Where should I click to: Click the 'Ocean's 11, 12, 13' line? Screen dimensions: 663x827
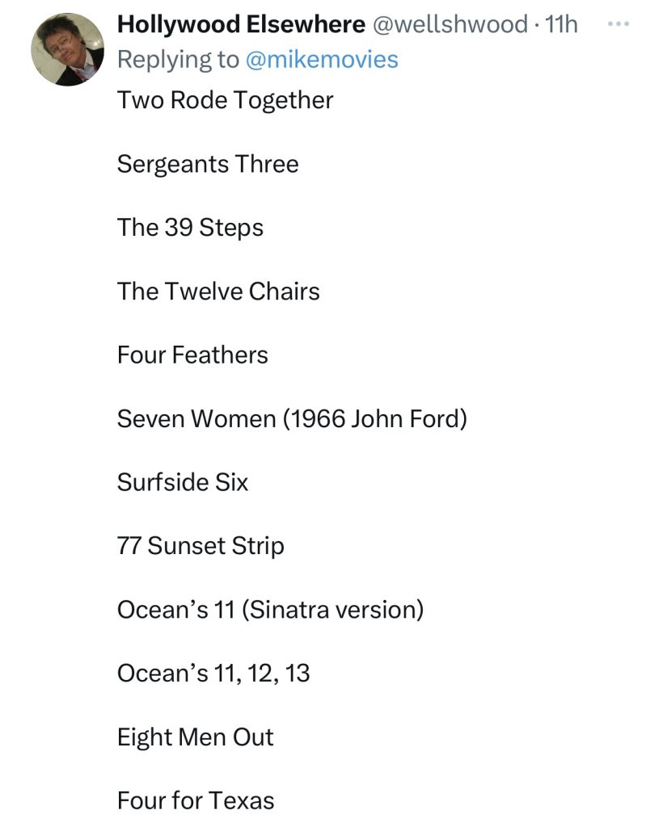click(x=213, y=673)
